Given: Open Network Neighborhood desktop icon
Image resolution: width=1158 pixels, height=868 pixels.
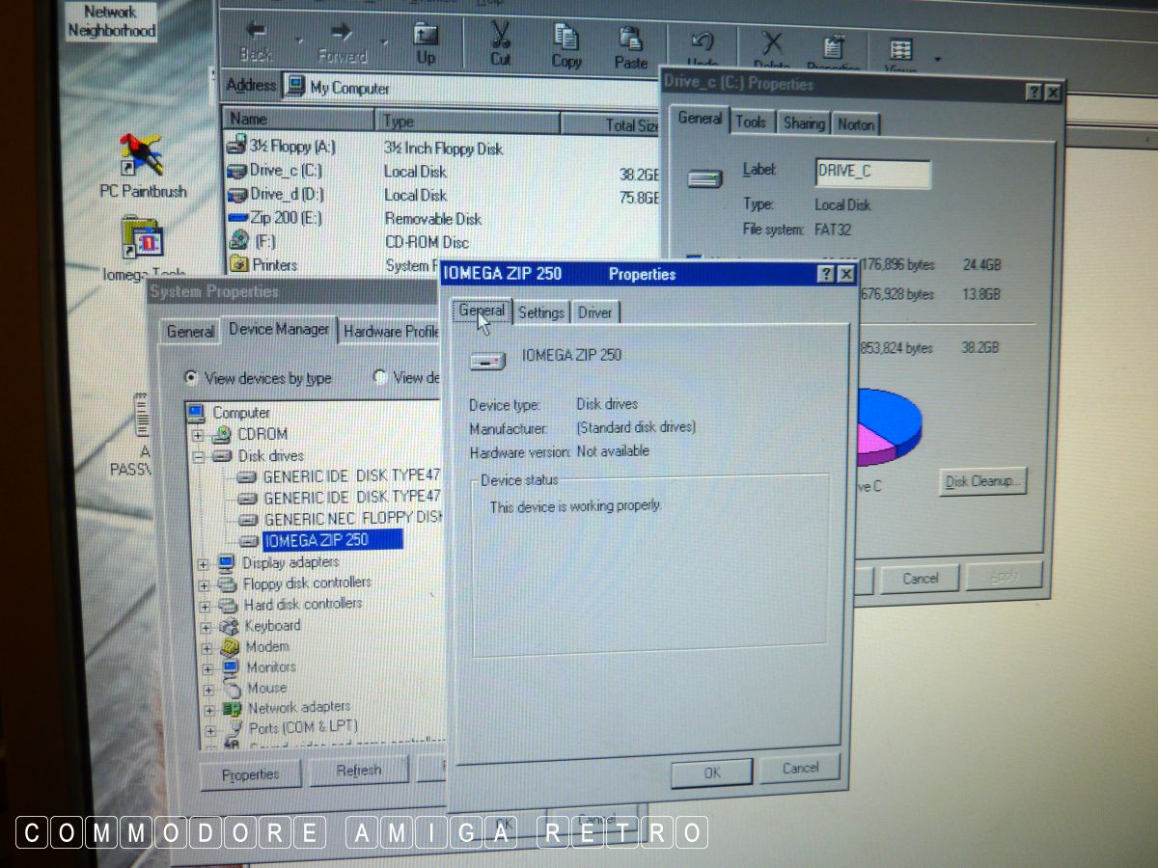Looking at the screenshot, I should (x=111, y=21).
